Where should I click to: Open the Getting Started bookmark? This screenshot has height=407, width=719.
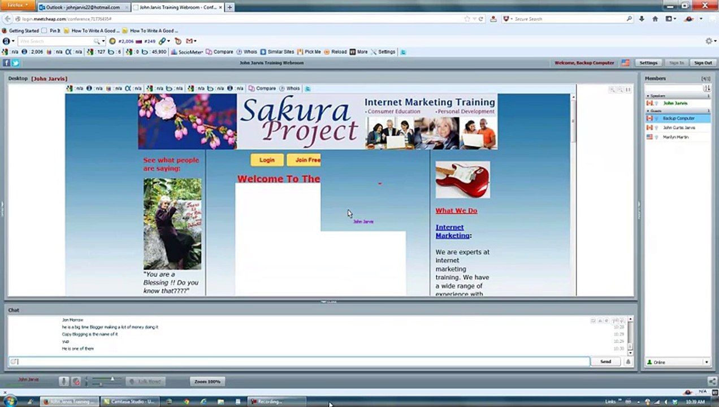pyautogui.click(x=20, y=31)
